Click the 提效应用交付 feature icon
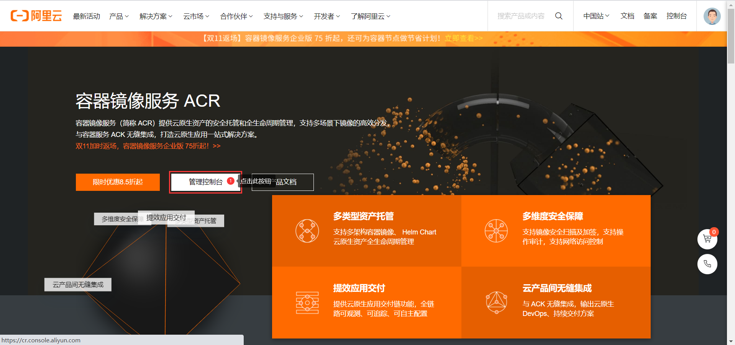The width and height of the screenshot is (735, 345). 307,303
